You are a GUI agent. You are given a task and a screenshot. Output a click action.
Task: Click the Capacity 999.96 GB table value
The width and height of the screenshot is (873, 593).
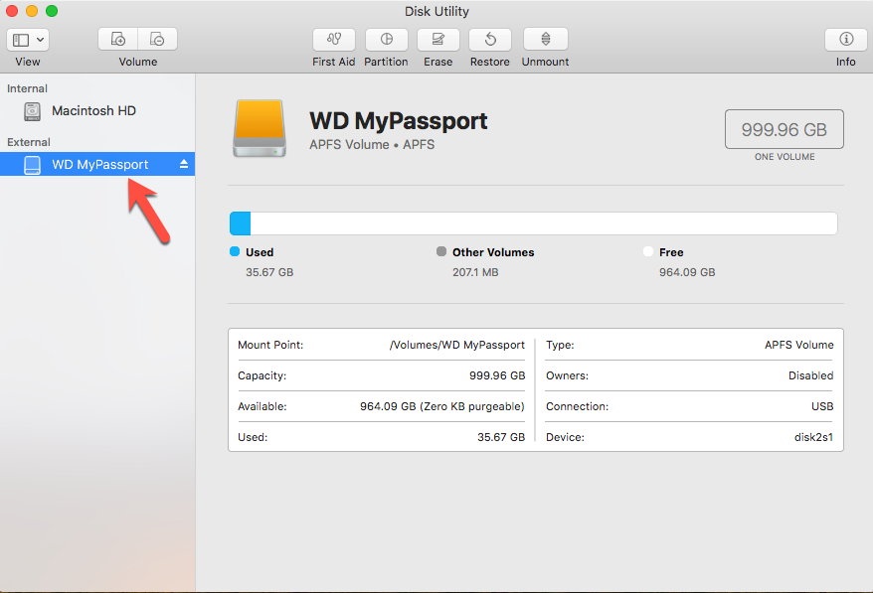point(497,375)
